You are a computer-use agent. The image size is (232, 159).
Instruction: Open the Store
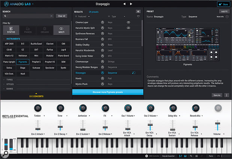[x=223, y=4]
